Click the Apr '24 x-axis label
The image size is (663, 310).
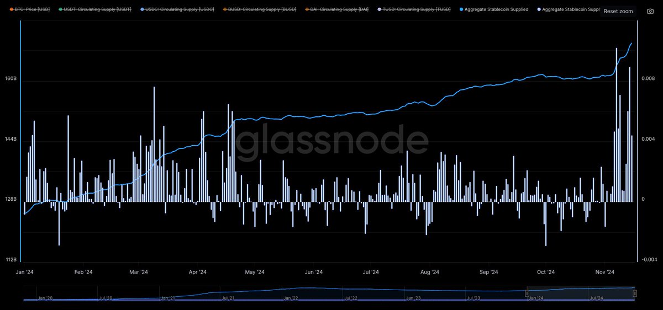[197, 272]
